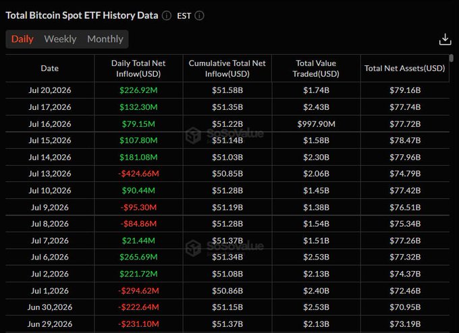Click the $51.58B cumulative inflow value
459x333 pixels.
click(x=227, y=90)
